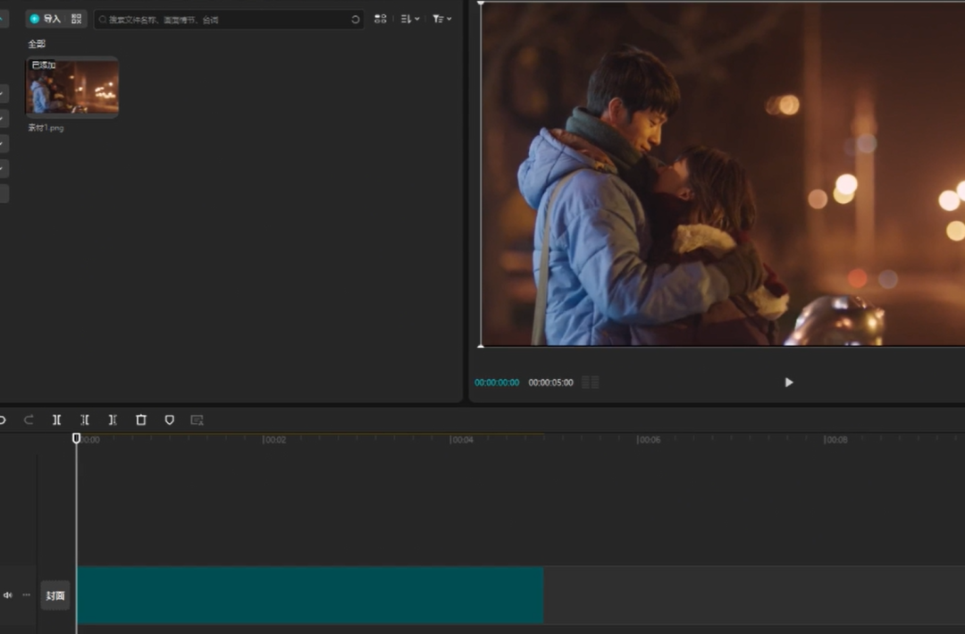Screen dimensions: 965x634
Task: Click the current timecode 00:00:00:00
Action: tap(497, 383)
